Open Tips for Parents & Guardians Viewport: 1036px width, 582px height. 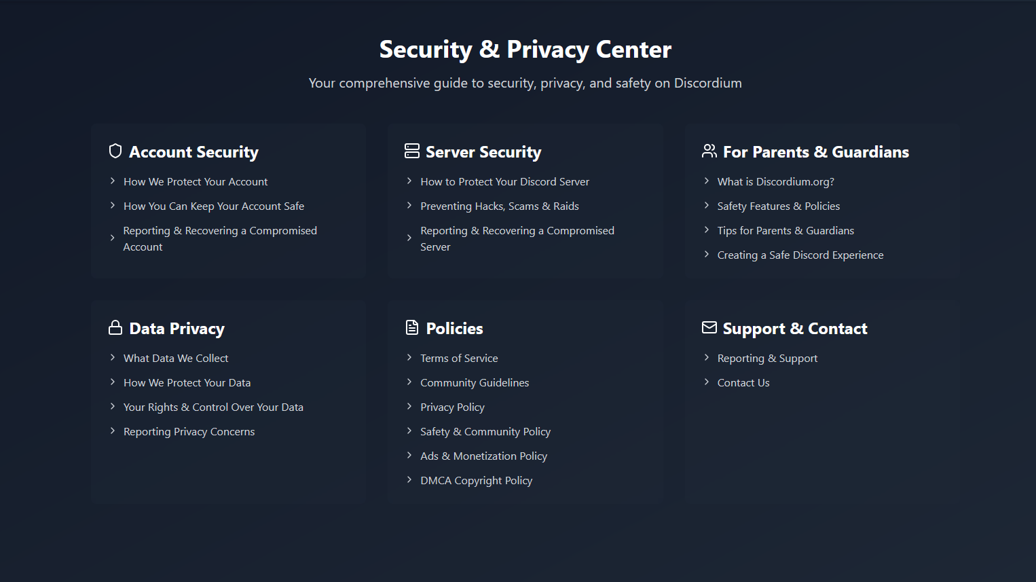(x=785, y=231)
